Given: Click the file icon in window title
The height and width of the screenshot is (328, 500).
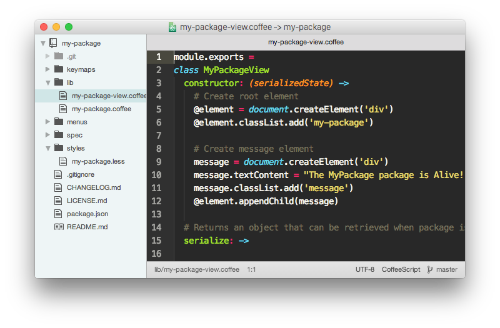Looking at the screenshot, I should coord(172,27).
